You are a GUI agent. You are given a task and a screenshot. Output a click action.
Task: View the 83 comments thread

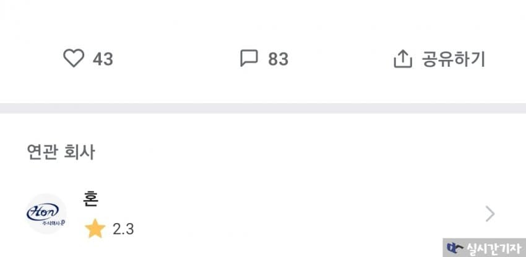[x=264, y=59]
